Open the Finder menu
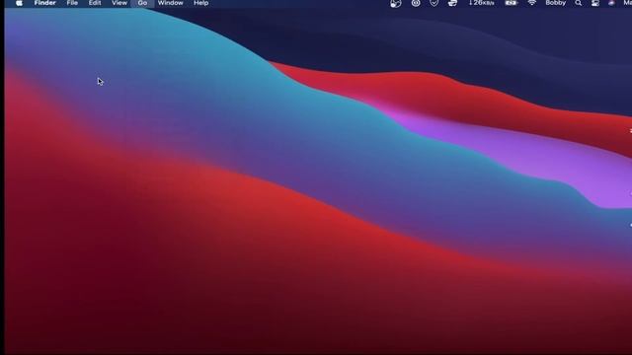632x355 pixels. tap(44, 3)
